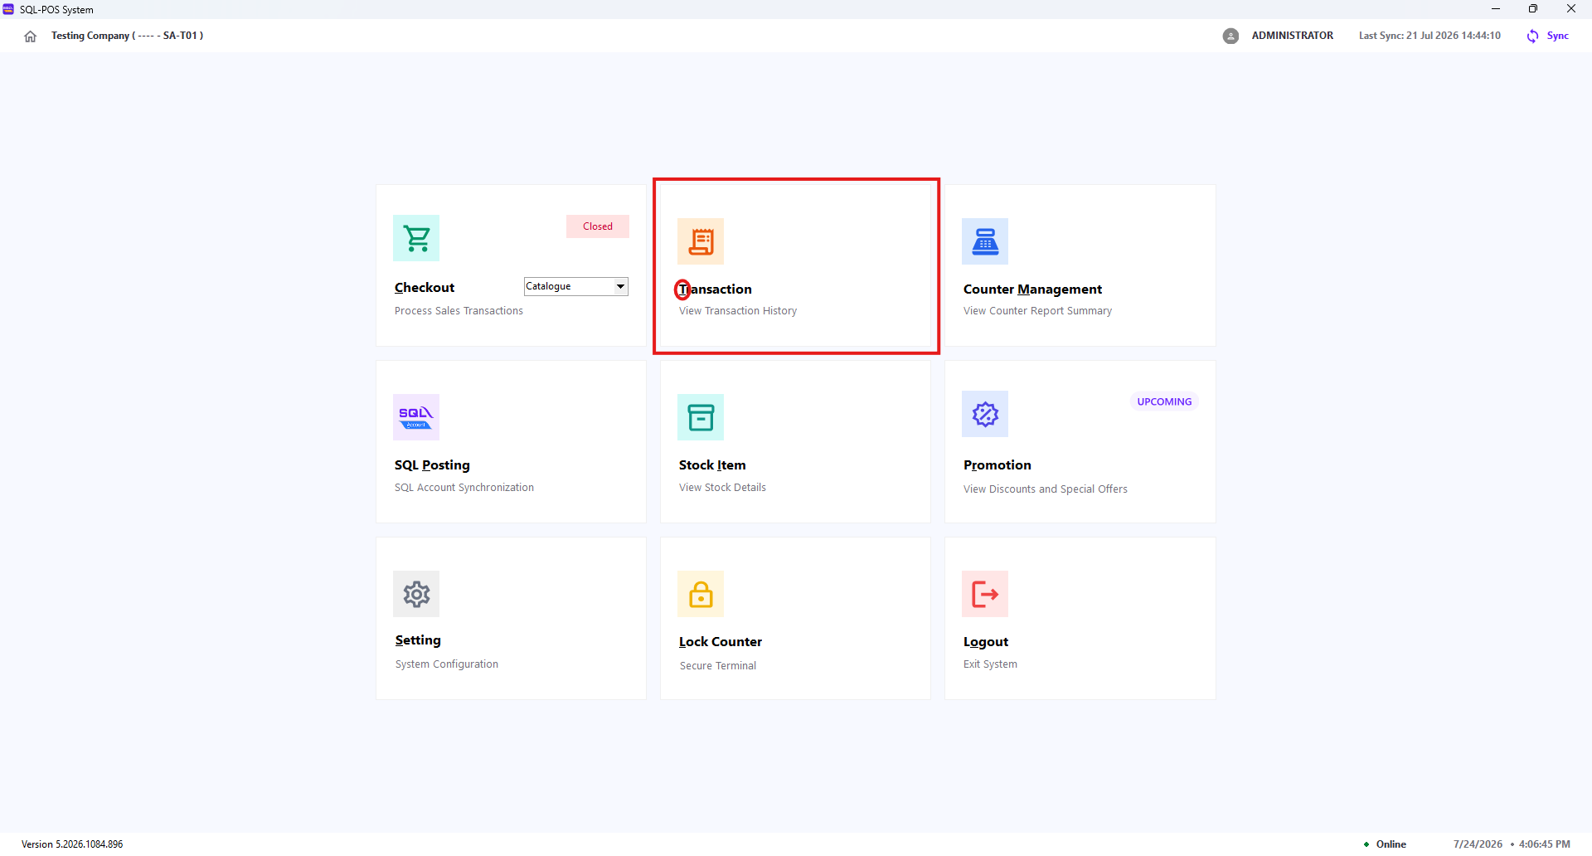This screenshot has height=856, width=1592.
Task: Open Counter Management heading
Action: pos(1032,289)
